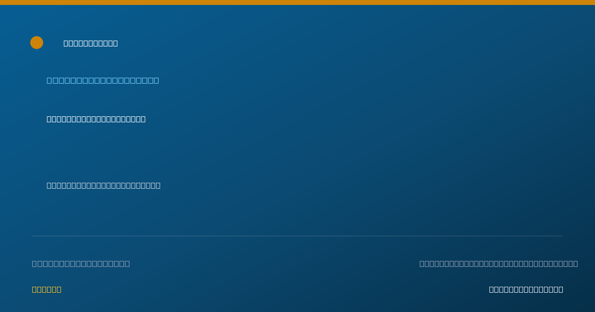Viewport: 595px width, 312px height.
Task: Select the white header text beside orange circle
Action: coord(91,43)
